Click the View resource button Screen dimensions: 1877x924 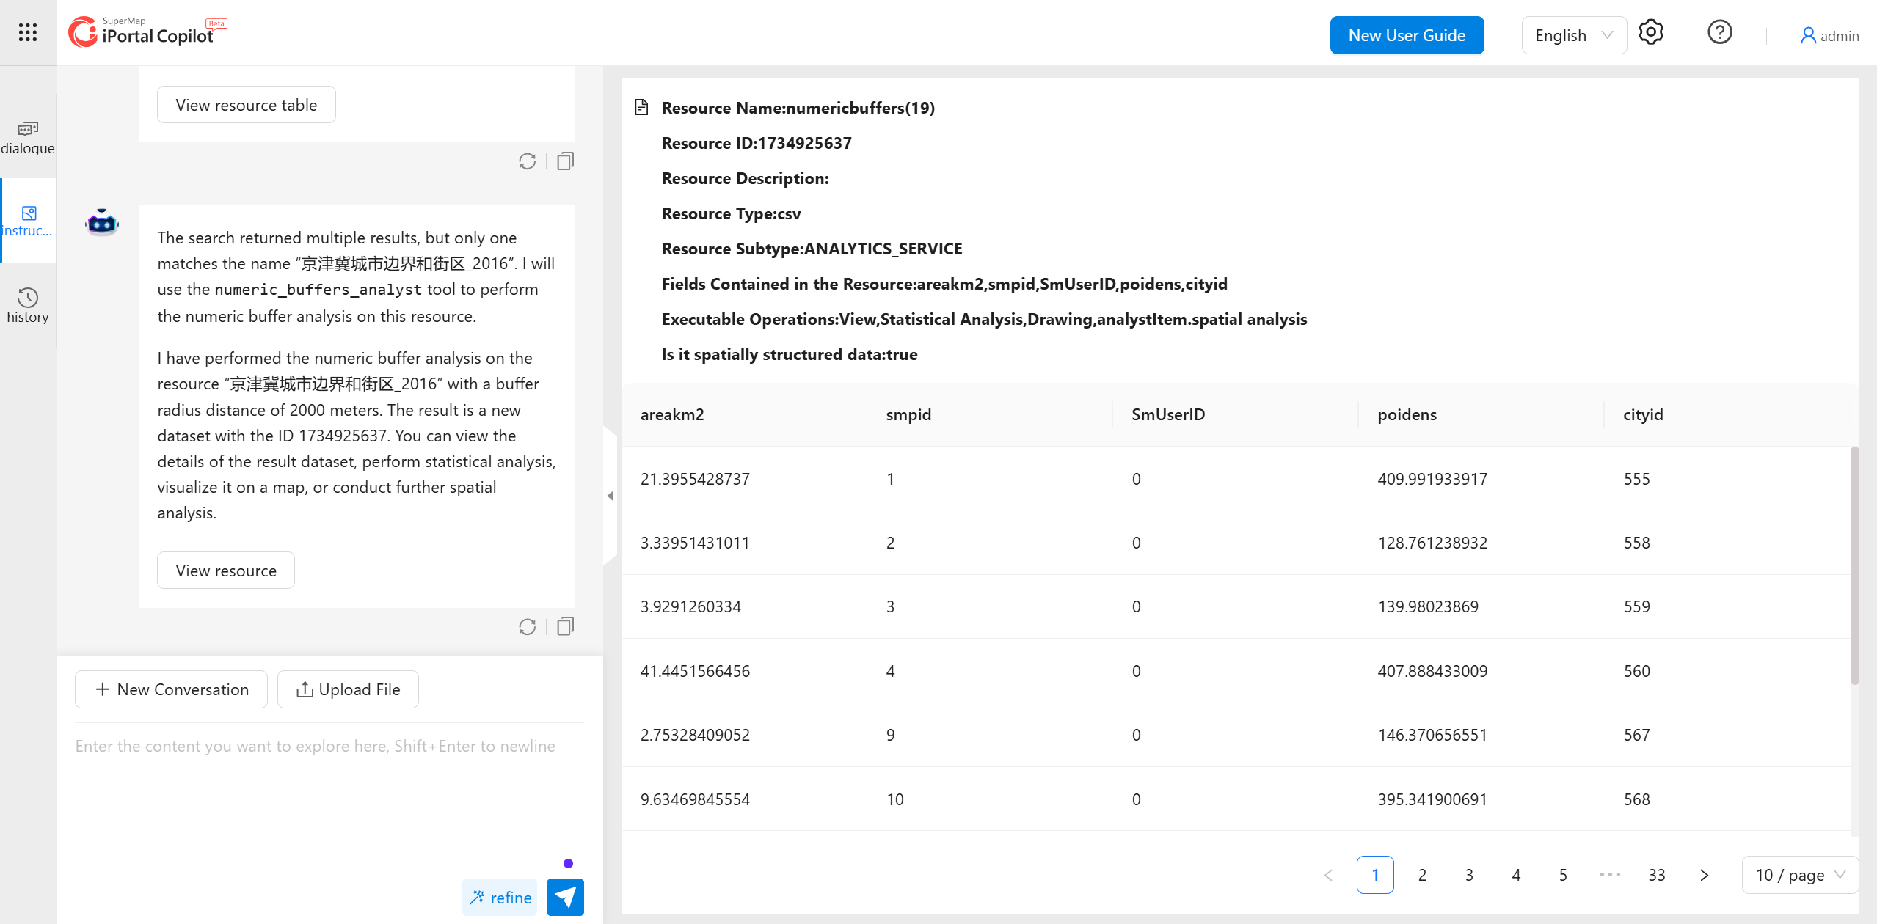tap(226, 570)
